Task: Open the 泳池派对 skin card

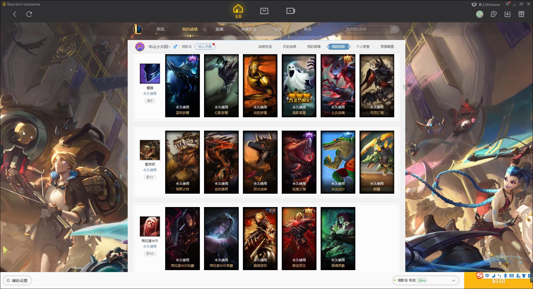Action: [x=338, y=162]
